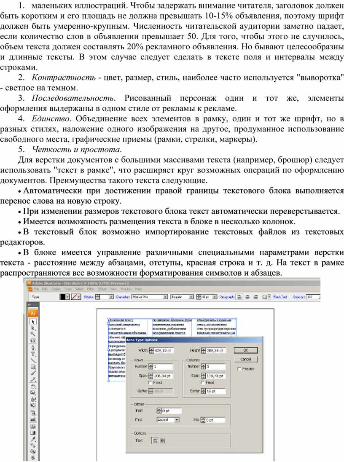Choose the first Text Flow option icon

[155, 441]
